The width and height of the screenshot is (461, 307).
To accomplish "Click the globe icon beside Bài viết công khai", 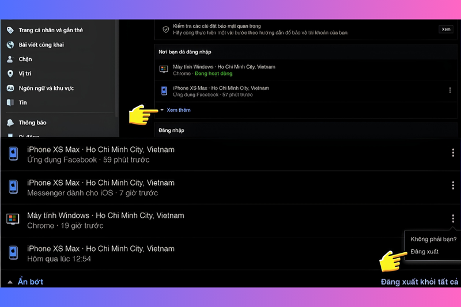I will coord(10,45).
